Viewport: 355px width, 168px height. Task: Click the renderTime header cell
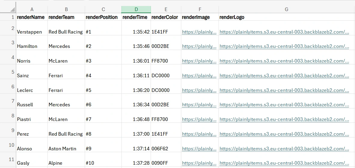136,17
